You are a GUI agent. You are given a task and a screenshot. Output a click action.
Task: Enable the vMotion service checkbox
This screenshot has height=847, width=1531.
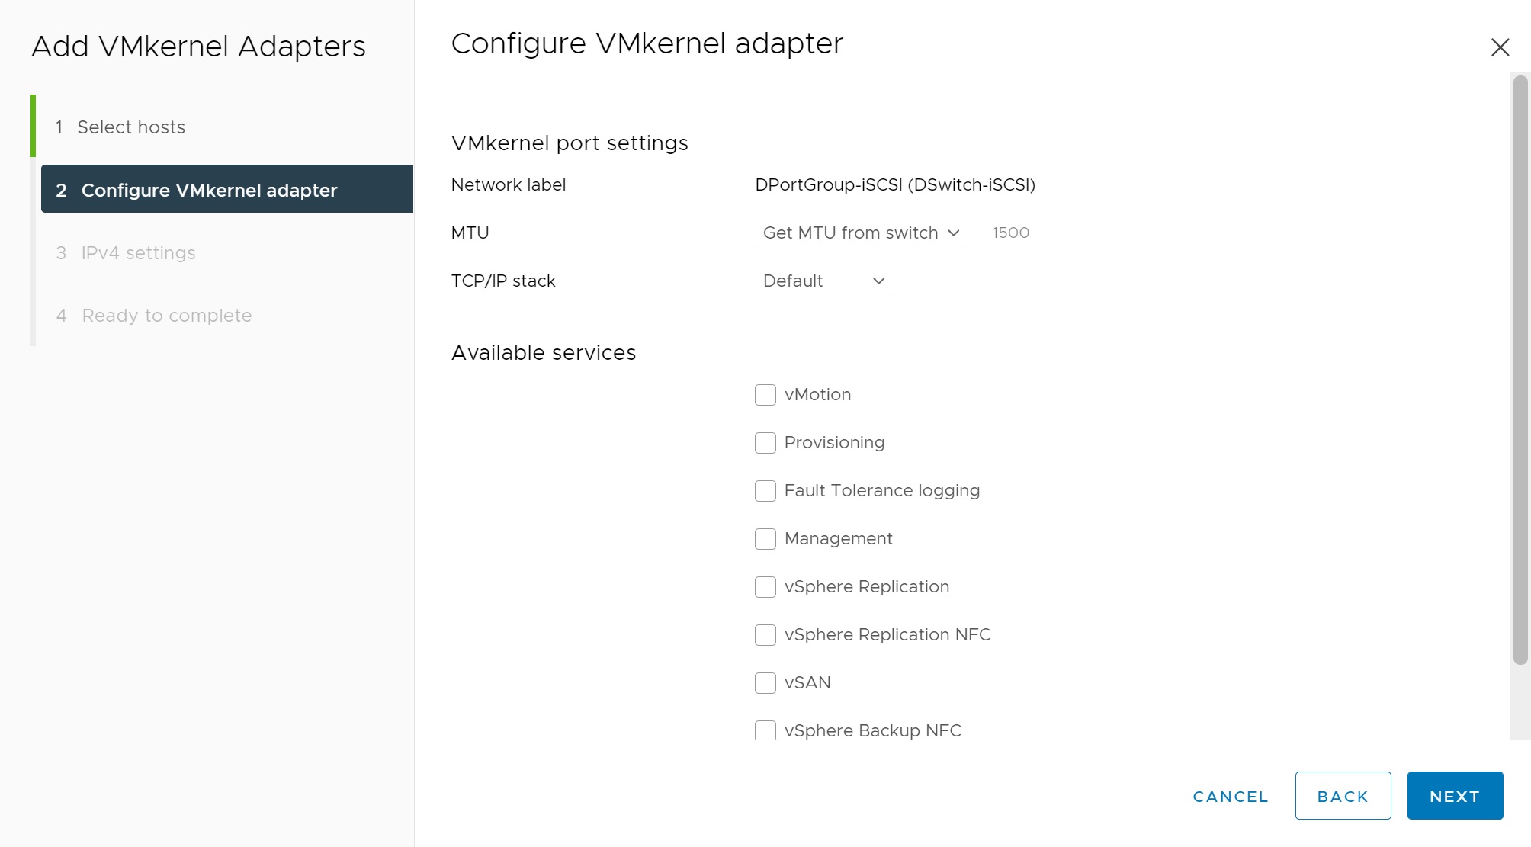click(x=765, y=395)
